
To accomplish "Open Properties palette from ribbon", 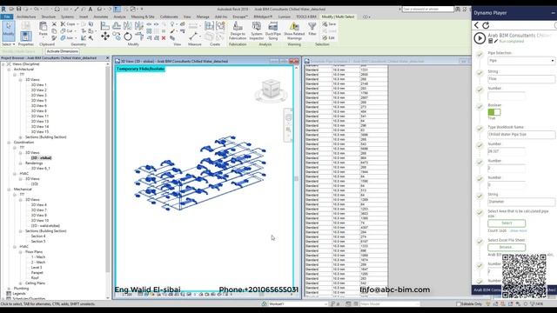I will 25,37.
